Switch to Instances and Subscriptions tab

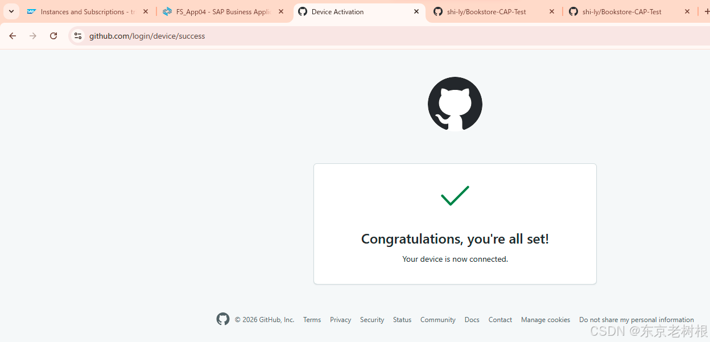tap(86, 11)
